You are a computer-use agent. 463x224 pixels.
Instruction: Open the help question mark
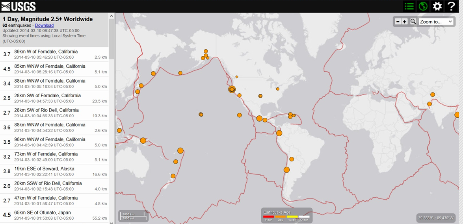(x=451, y=6)
